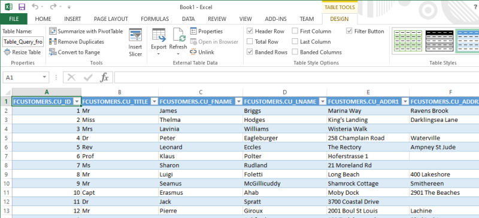Summarize with PivotTable
479x218 pixels.
point(86,31)
